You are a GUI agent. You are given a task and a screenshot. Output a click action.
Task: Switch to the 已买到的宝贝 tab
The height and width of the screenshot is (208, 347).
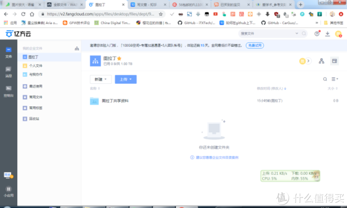[232, 5]
